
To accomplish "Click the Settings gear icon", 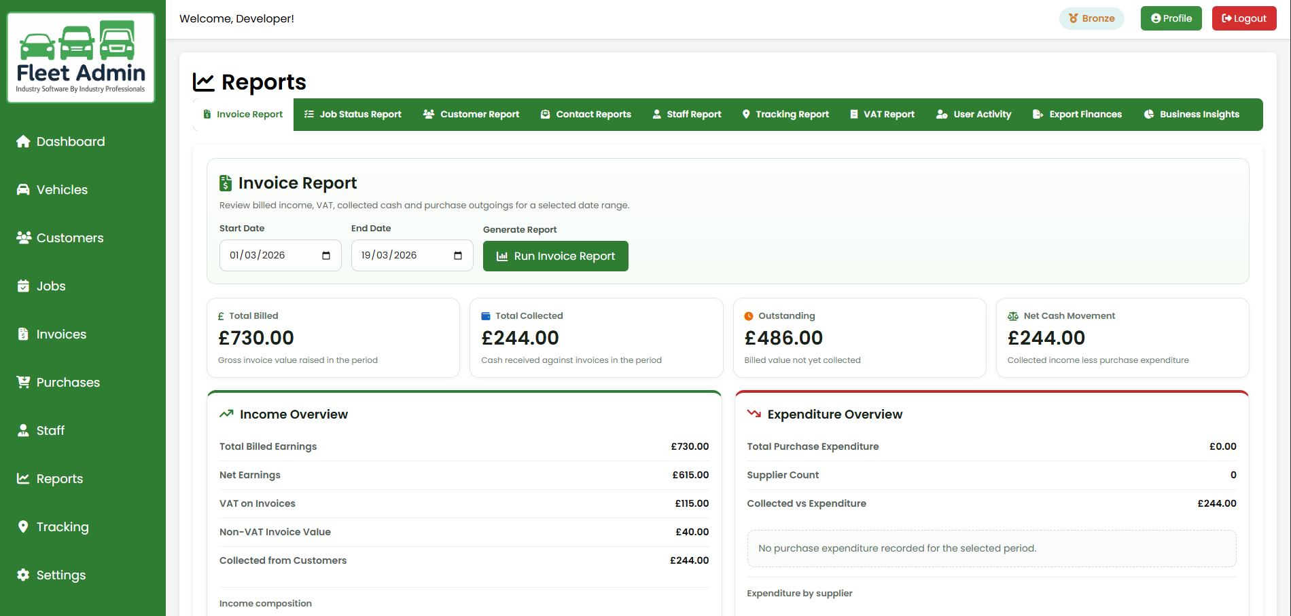I will tap(23, 575).
